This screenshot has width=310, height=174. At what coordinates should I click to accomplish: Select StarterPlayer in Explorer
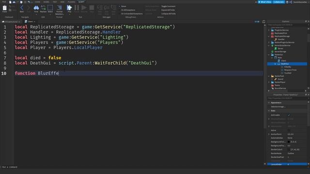(x=280, y=82)
